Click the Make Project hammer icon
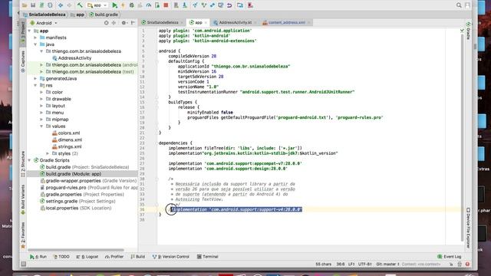The height and width of the screenshot is (276, 491). 80,5
